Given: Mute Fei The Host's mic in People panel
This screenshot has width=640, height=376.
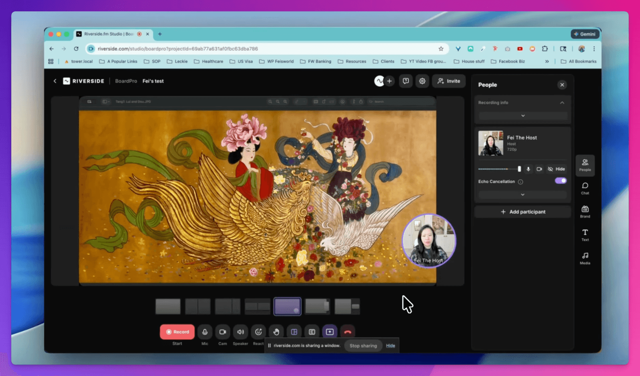Looking at the screenshot, I should tap(528, 169).
